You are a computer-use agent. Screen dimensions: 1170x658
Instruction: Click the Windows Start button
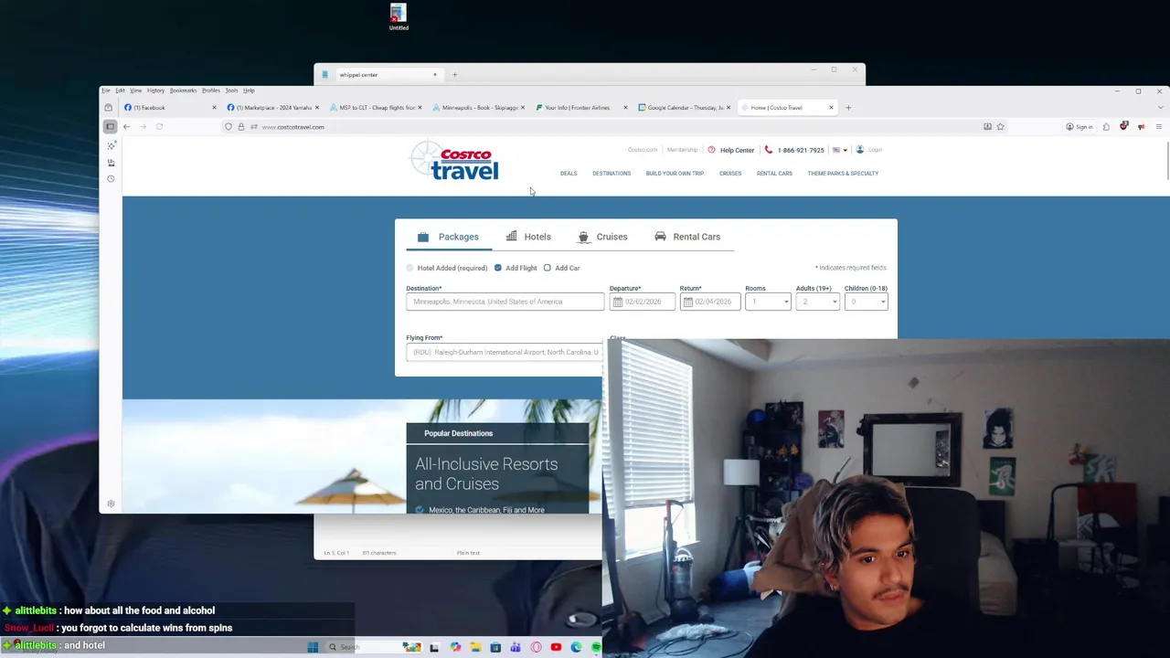313,647
